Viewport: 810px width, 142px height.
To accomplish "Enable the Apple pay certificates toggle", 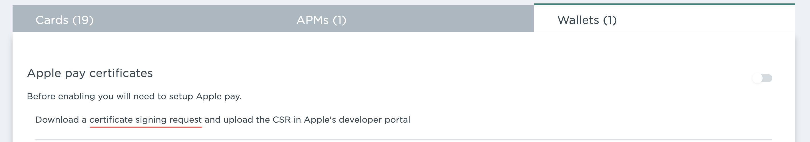I will [x=762, y=78].
